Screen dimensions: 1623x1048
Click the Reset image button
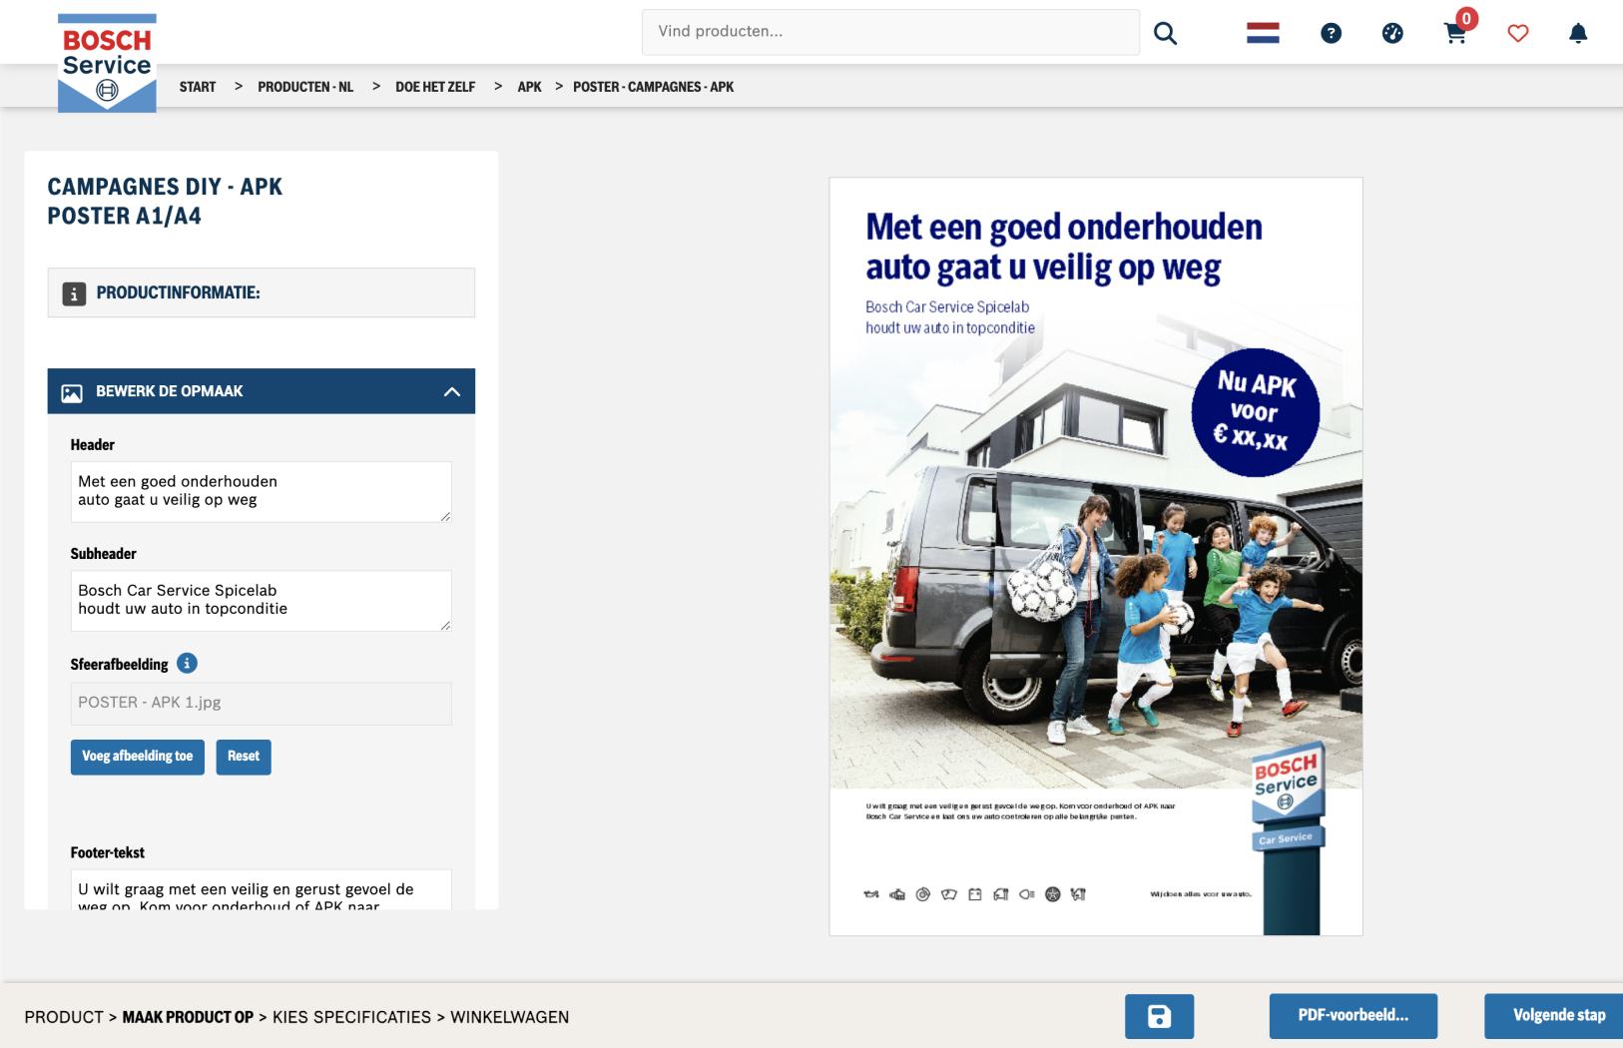coord(244,757)
